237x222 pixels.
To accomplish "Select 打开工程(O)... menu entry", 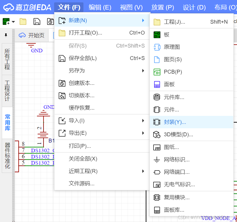I will (102, 33).
